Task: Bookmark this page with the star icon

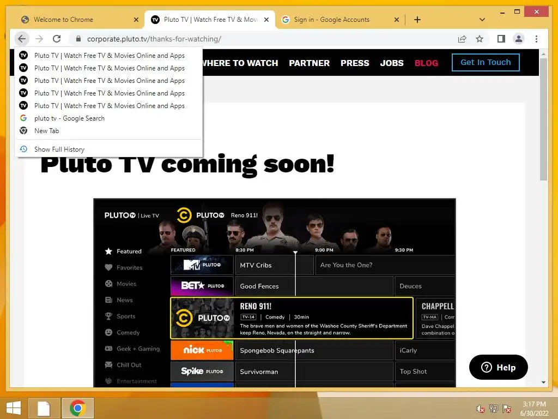Action: (x=480, y=39)
